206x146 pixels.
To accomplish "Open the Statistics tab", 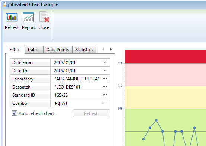I will click(84, 50).
